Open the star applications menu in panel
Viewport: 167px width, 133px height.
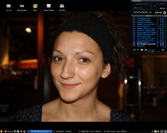tap(1, 131)
